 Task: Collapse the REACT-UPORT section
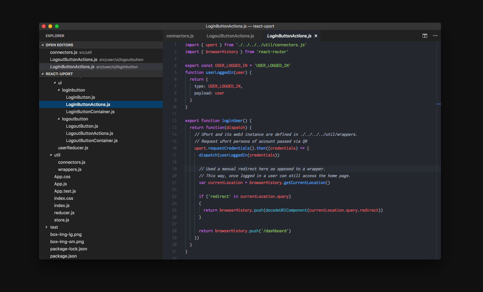click(43, 74)
